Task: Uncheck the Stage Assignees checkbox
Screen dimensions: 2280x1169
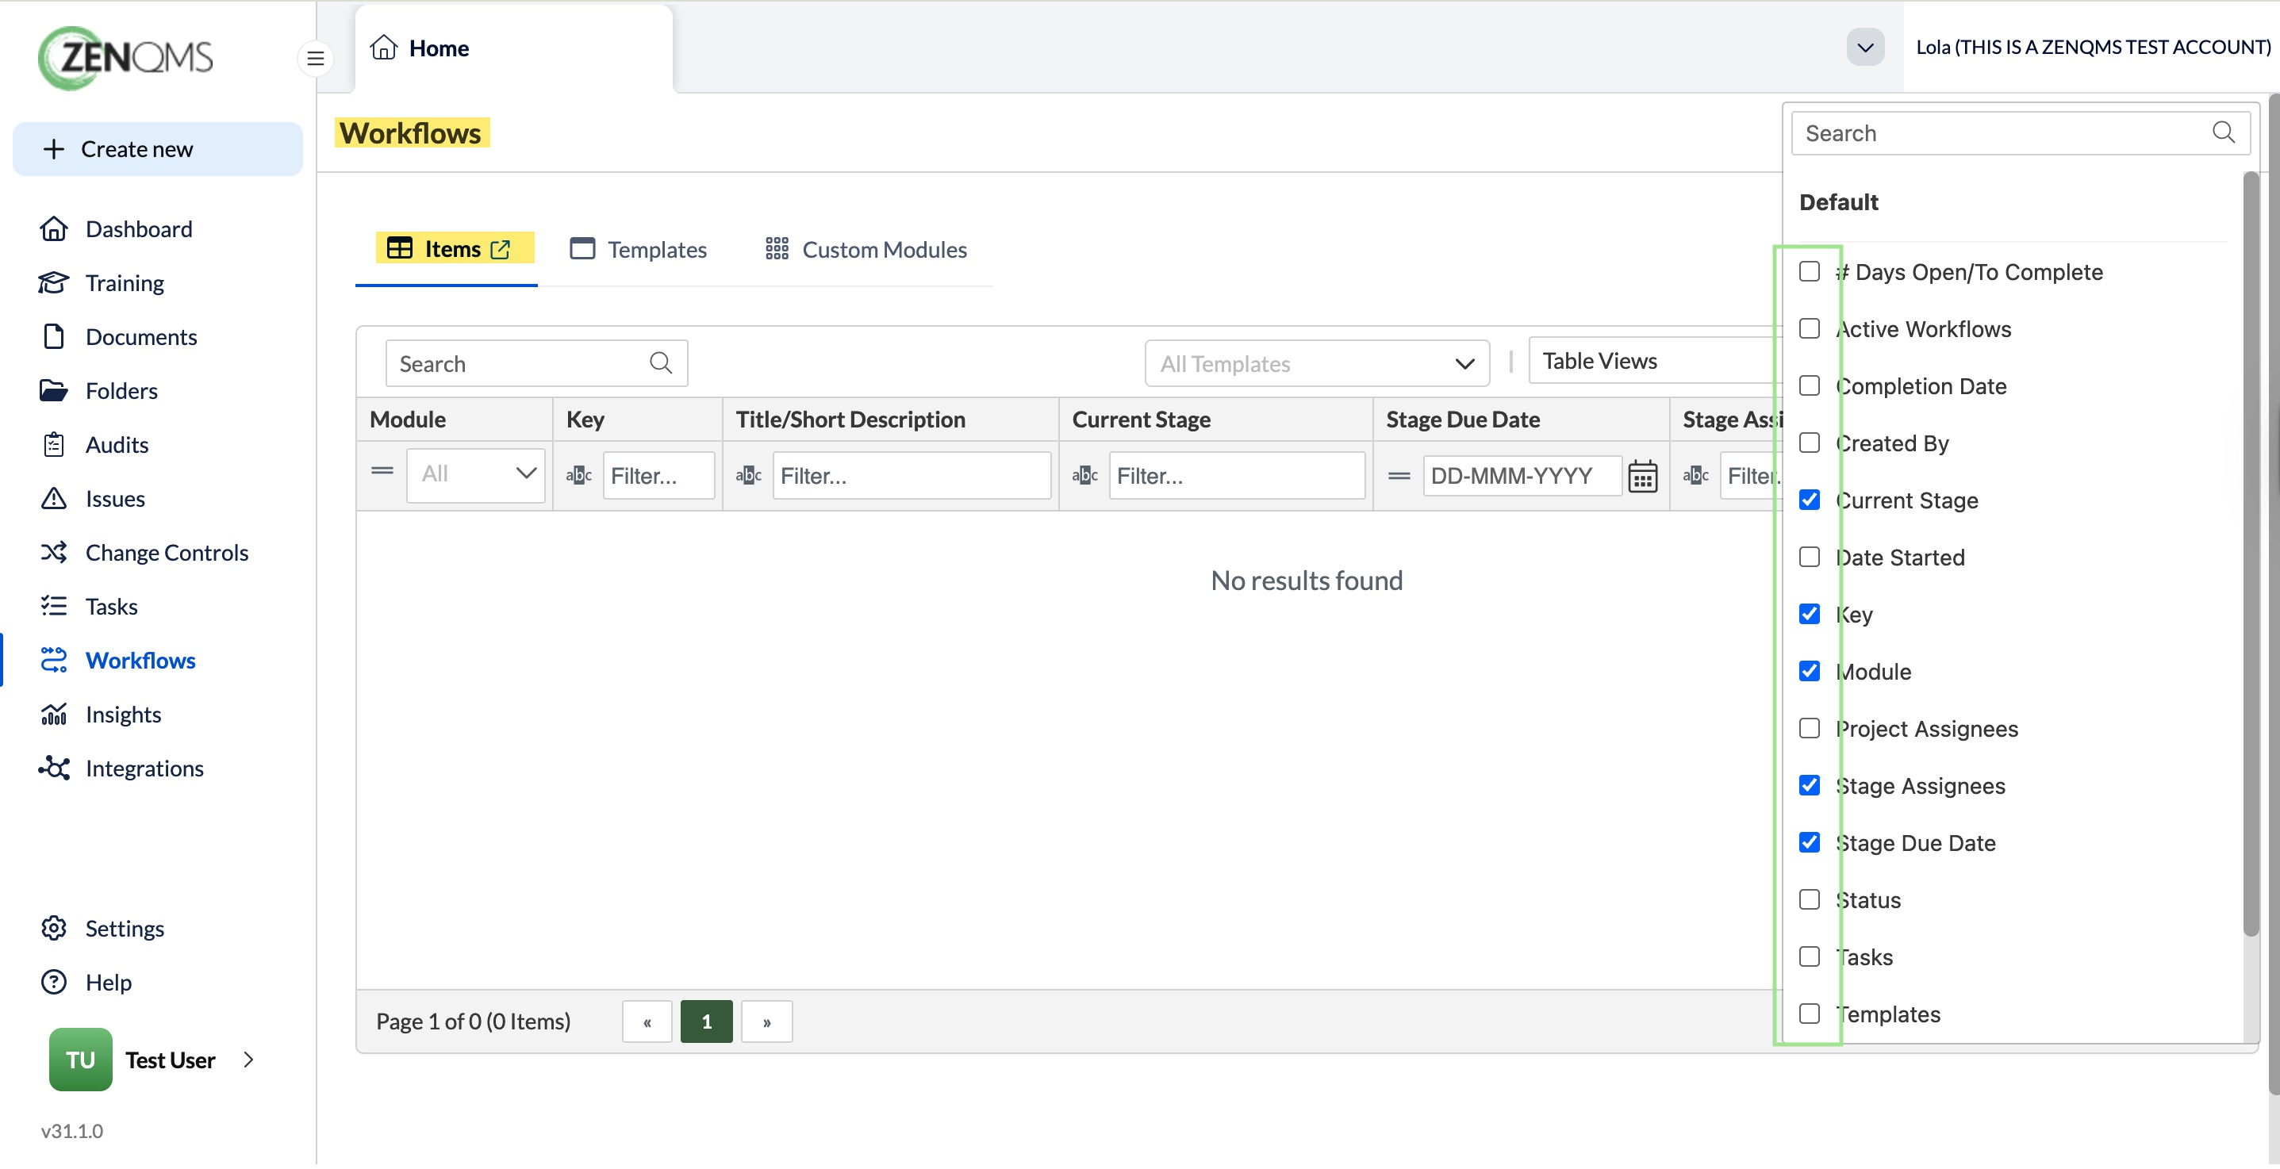Action: [x=1809, y=786]
